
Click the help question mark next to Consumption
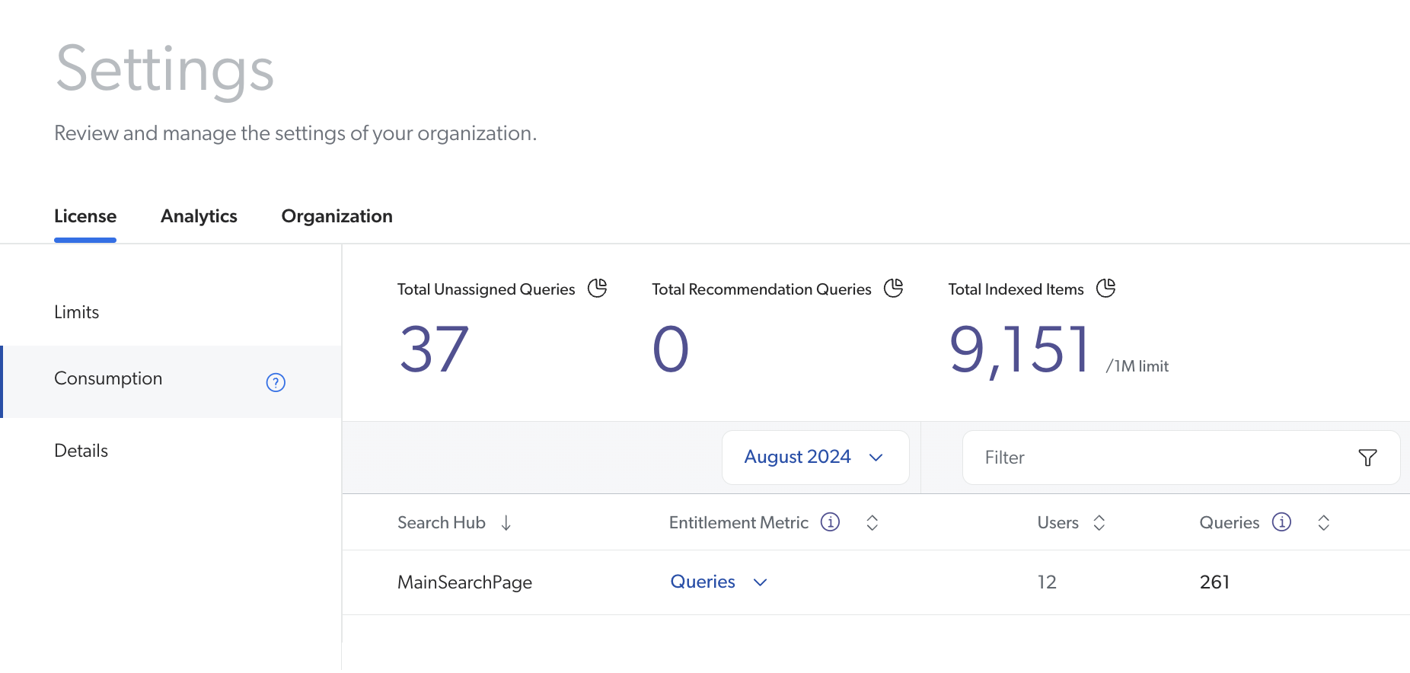click(276, 382)
